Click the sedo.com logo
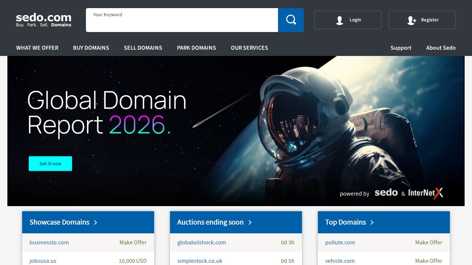The height and width of the screenshot is (265, 472). (x=44, y=20)
